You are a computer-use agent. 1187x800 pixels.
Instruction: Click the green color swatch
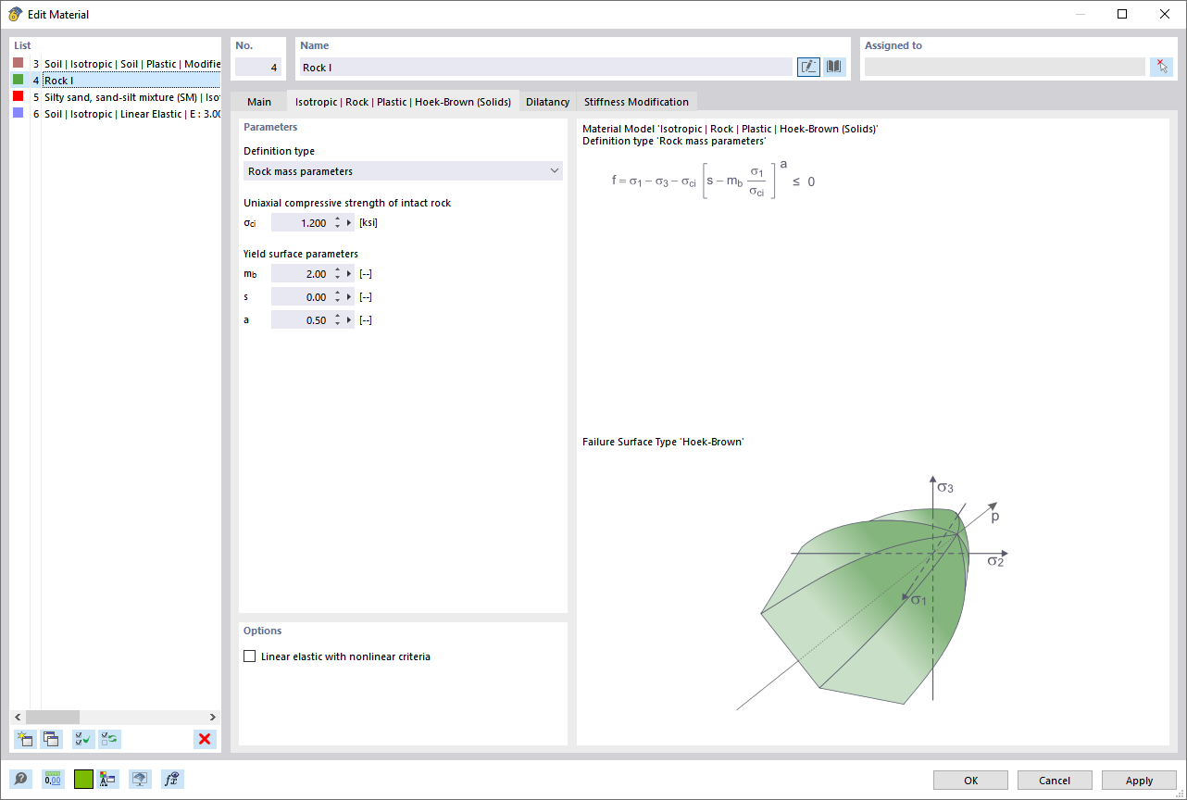82,779
